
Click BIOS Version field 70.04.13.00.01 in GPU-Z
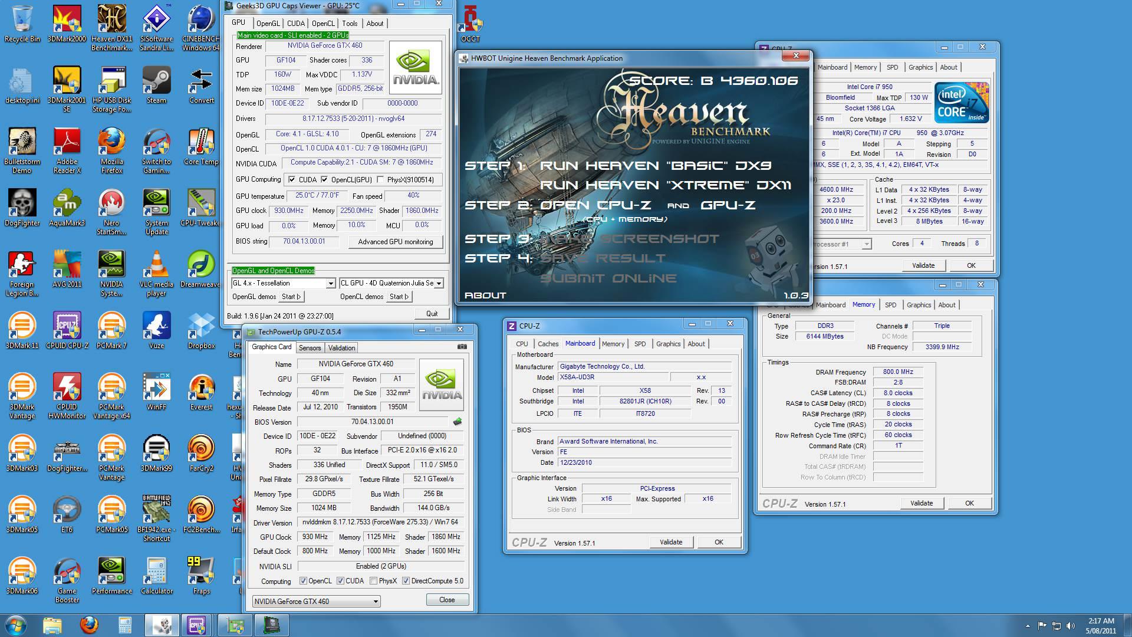click(x=373, y=422)
